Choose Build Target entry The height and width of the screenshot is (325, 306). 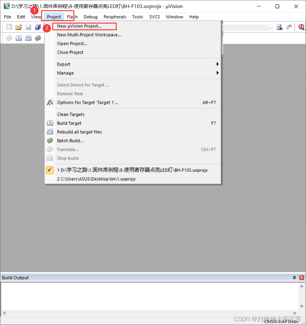click(133, 123)
